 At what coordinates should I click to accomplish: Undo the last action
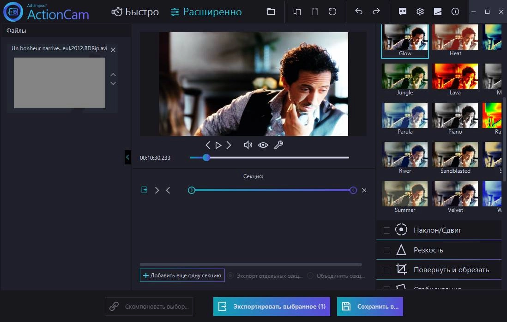(359, 12)
